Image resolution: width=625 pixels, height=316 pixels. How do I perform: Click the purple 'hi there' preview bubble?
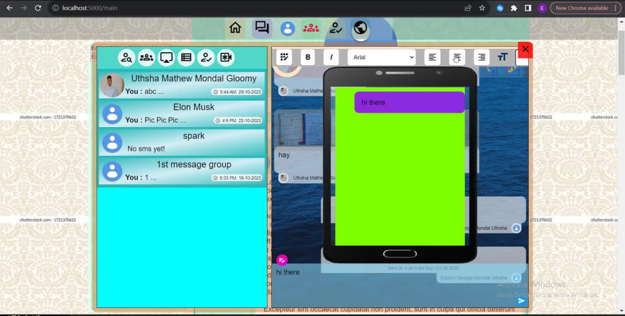click(409, 103)
